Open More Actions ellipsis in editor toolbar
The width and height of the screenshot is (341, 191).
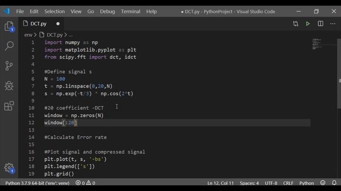tap(332, 23)
